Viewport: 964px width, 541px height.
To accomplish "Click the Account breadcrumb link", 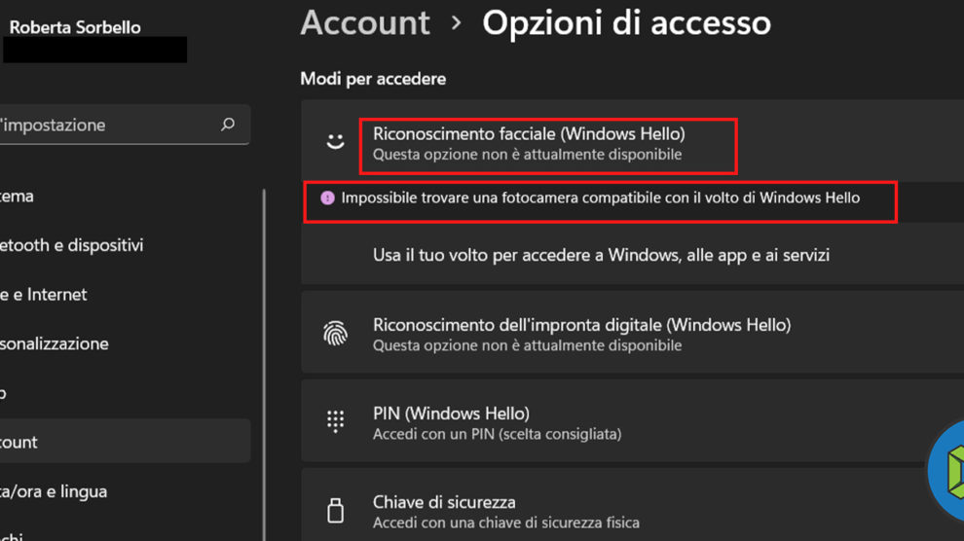I will (x=365, y=22).
